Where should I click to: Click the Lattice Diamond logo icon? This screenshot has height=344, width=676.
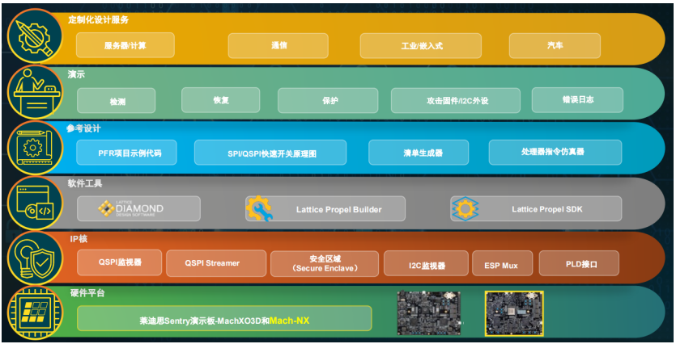coord(106,208)
